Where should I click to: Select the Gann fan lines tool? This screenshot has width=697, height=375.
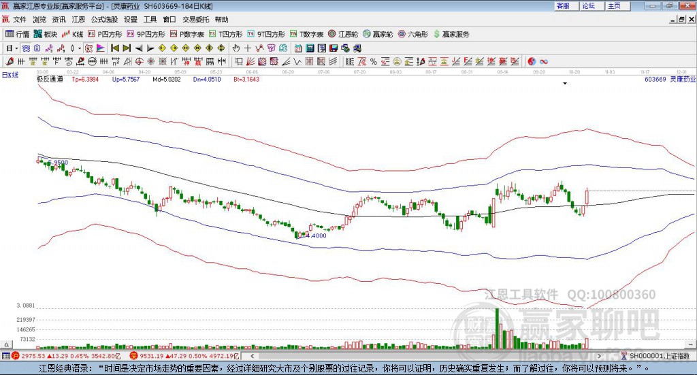click(x=250, y=62)
